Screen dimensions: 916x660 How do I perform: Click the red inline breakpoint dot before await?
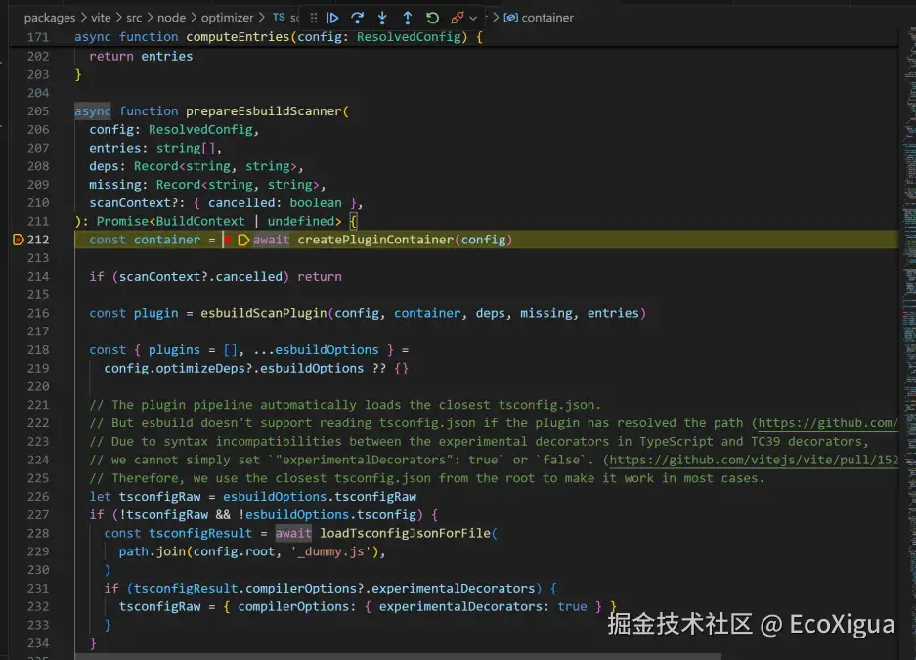coord(228,240)
